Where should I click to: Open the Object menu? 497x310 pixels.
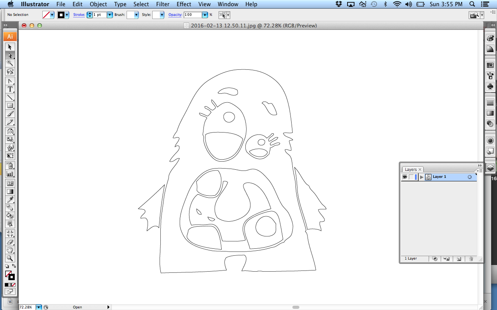(98, 4)
